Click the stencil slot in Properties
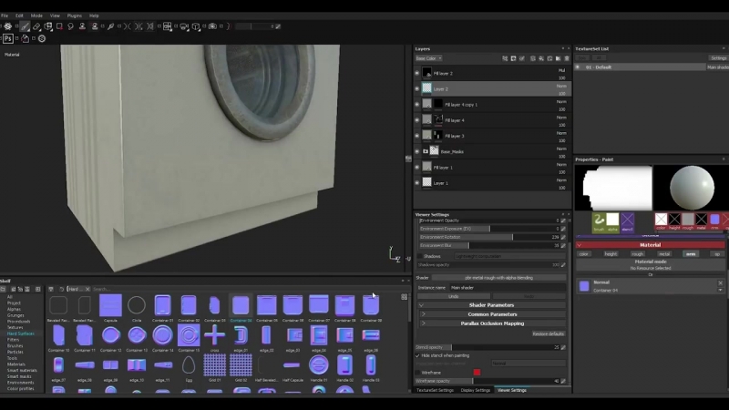Image resolution: width=729 pixels, height=410 pixels. 627,220
